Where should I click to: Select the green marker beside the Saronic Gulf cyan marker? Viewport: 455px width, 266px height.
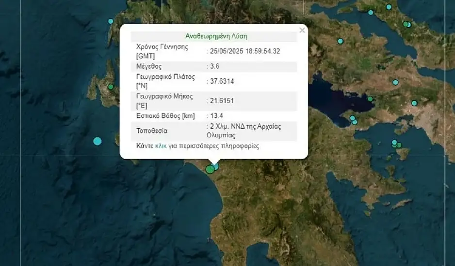399,145
